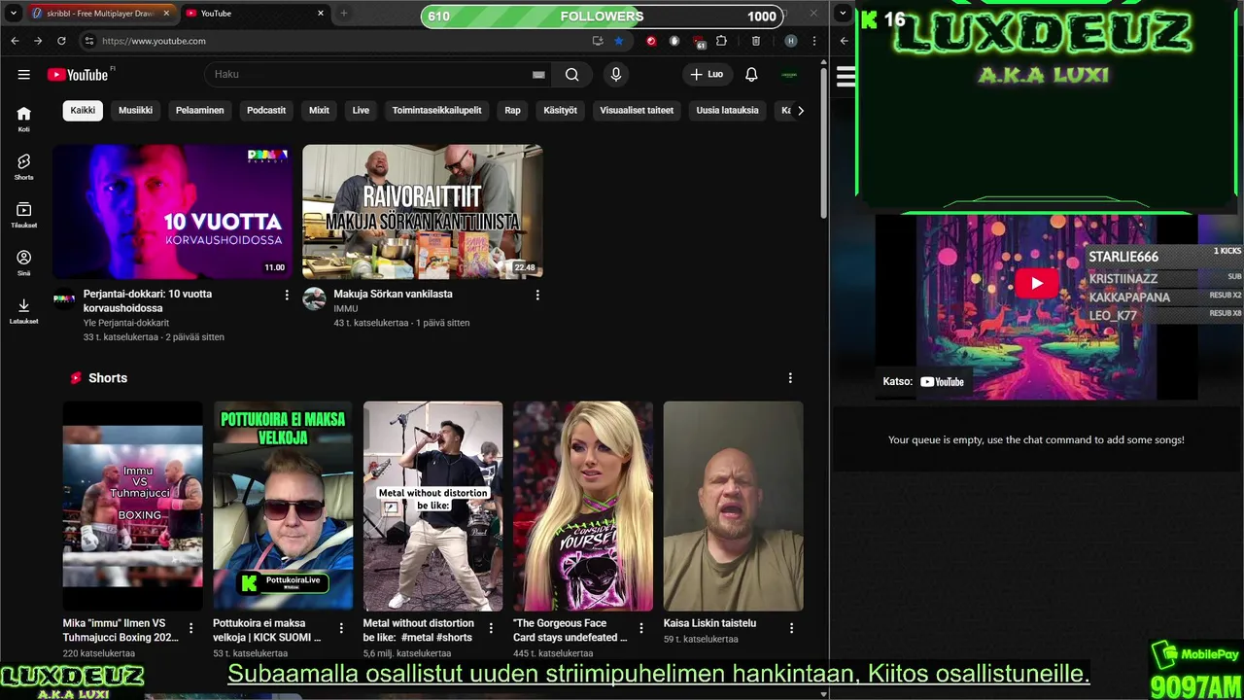This screenshot has height=700, width=1244.
Task: Open the Pottukoira ei maksa velkoja short
Action: coord(283,506)
